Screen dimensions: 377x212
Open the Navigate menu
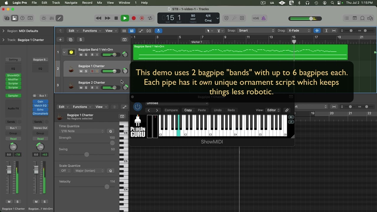click(71, 3)
